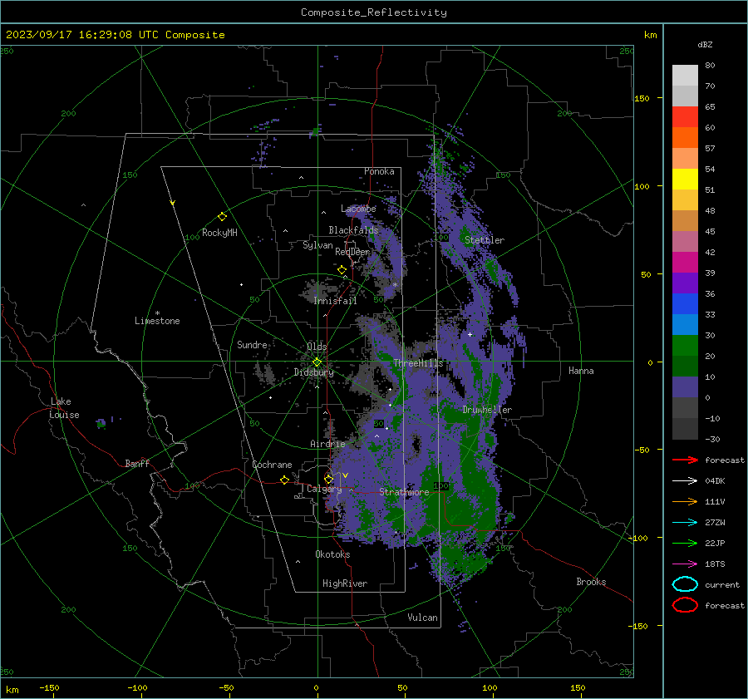
Task: Click the Lacombe label
Action: click(358, 209)
